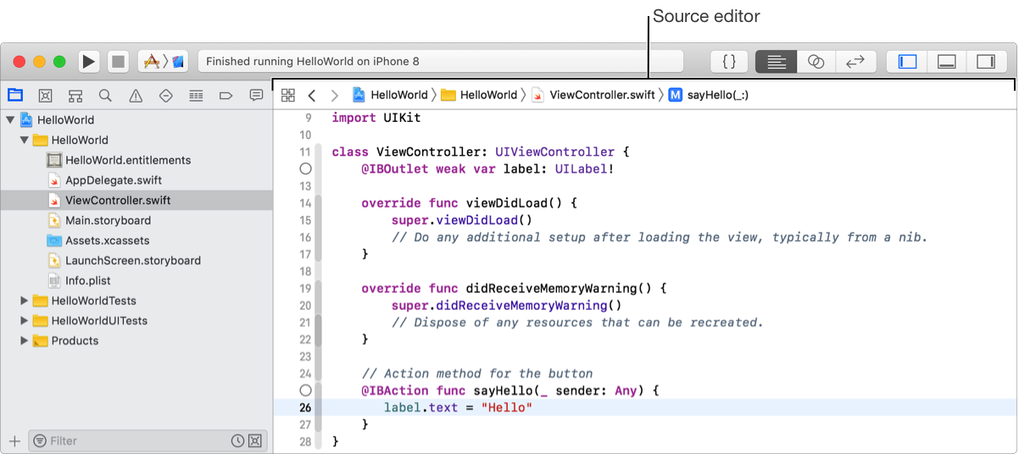Click the IBAction connection circle for sayHello
Image resolution: width=1019 pixels, height=454 pixels.
(306, 390)
